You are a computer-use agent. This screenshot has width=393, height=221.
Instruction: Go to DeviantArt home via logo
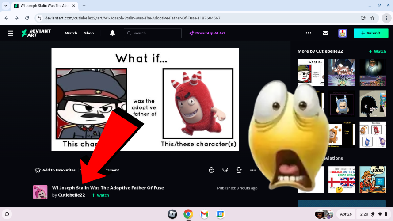(36, 33)
